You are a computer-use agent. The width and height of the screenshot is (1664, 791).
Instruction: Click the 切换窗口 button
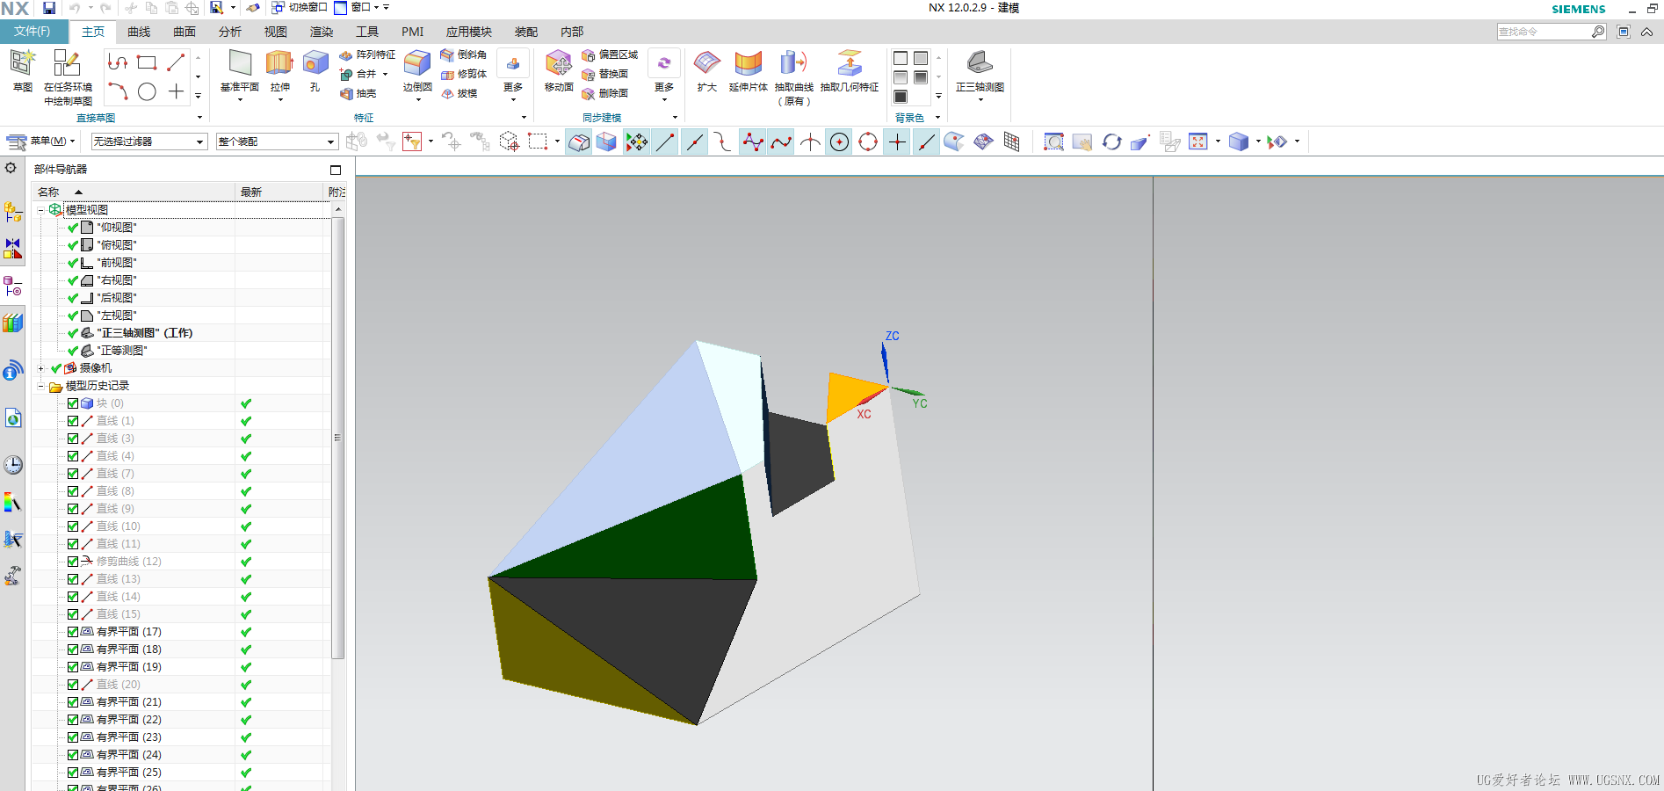[x=300, y=8]
